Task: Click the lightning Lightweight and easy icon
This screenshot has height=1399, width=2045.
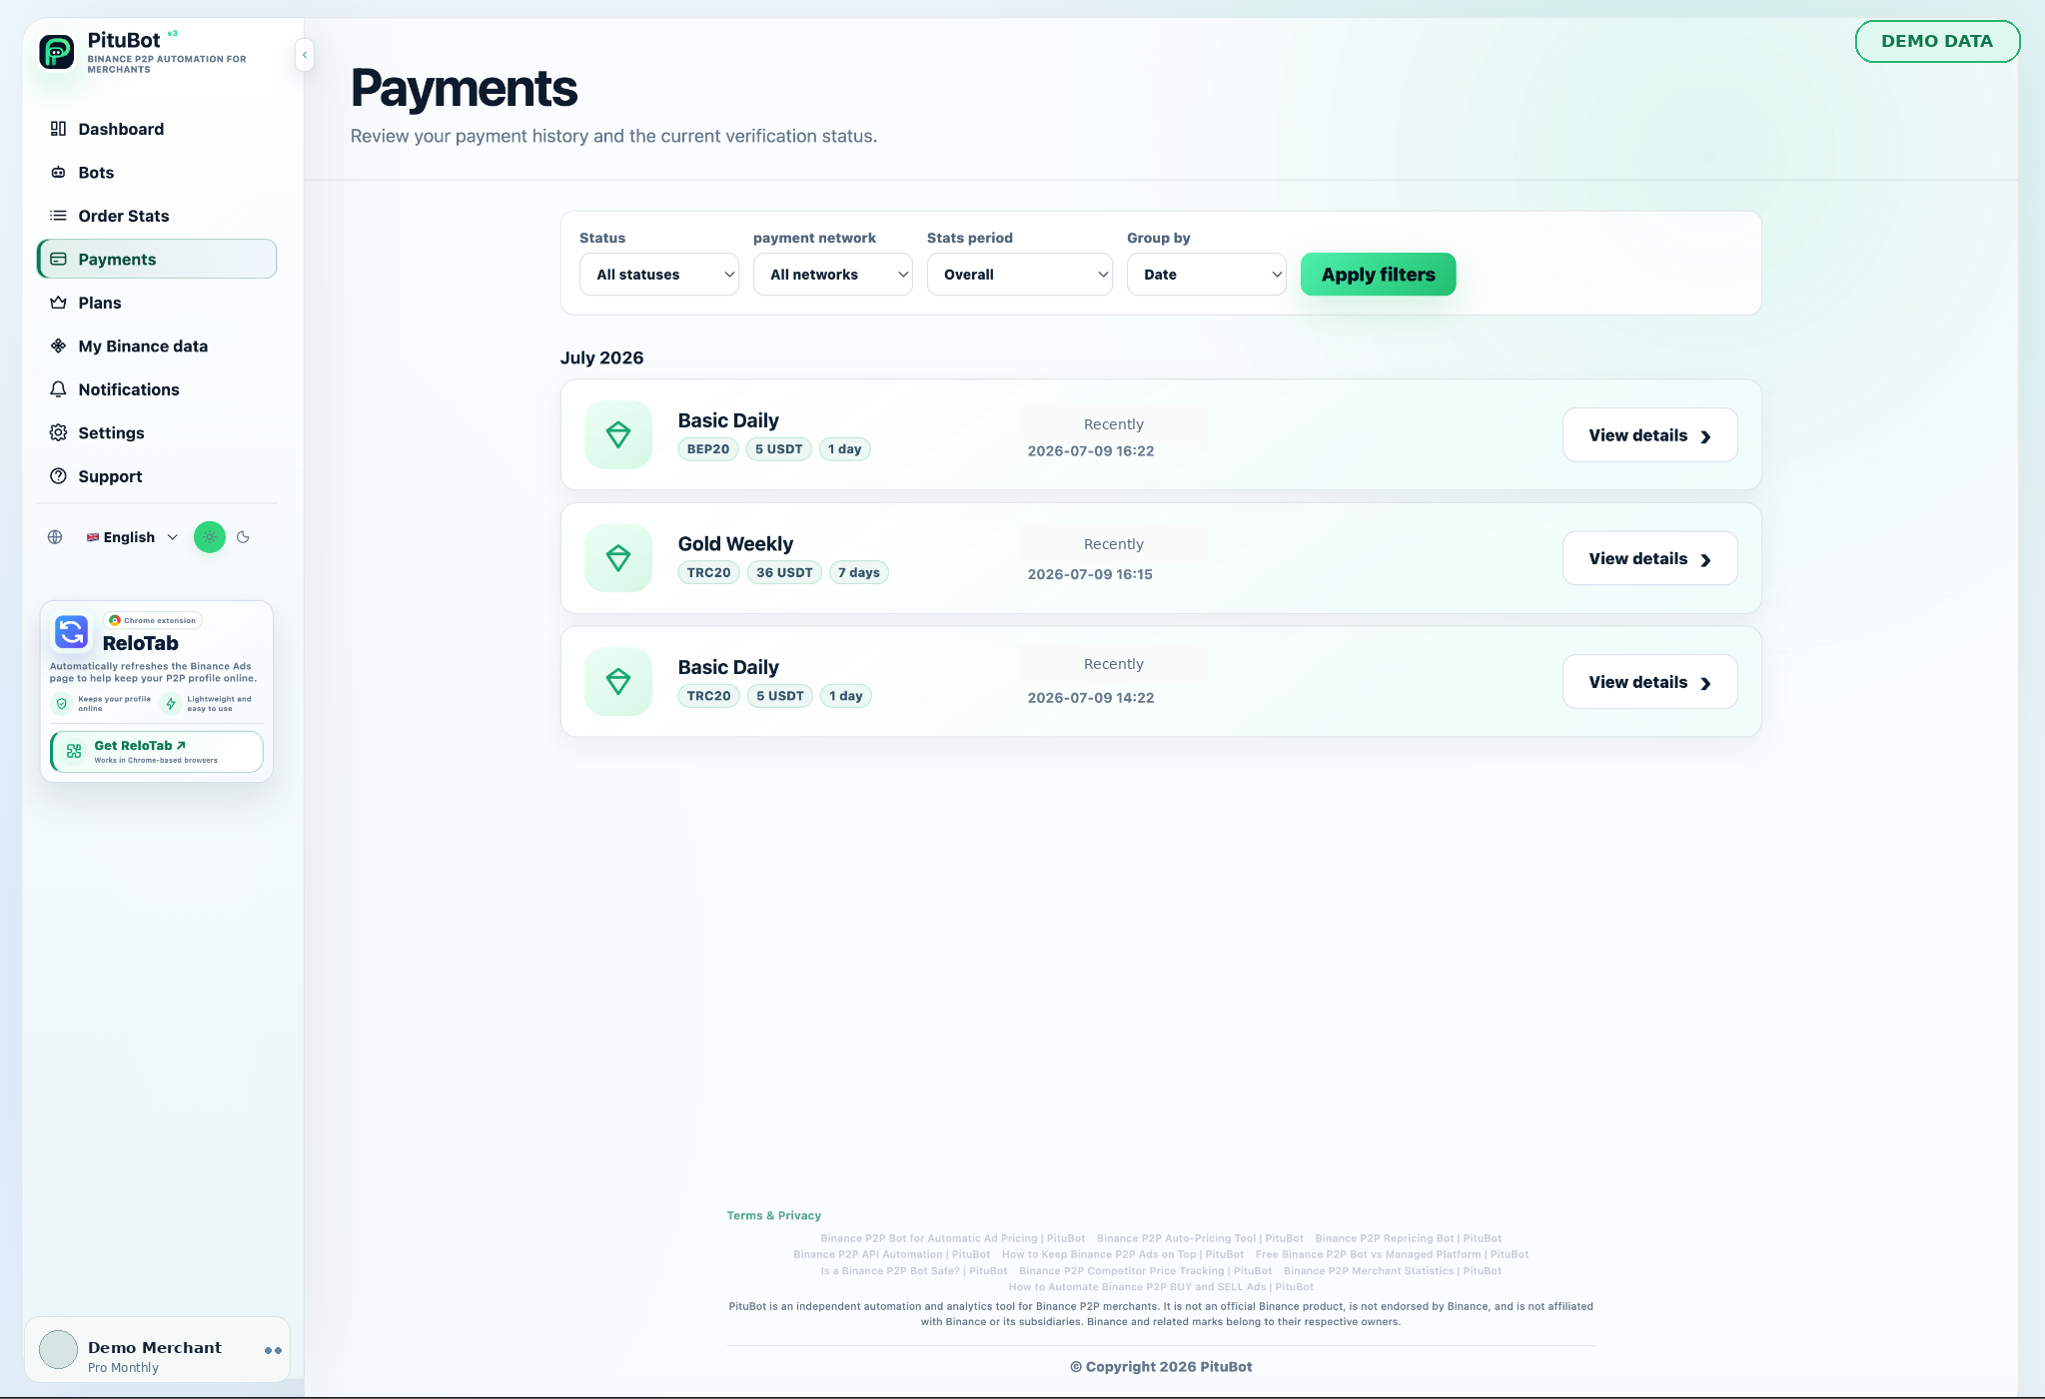Action: click(x=171, y=704)
